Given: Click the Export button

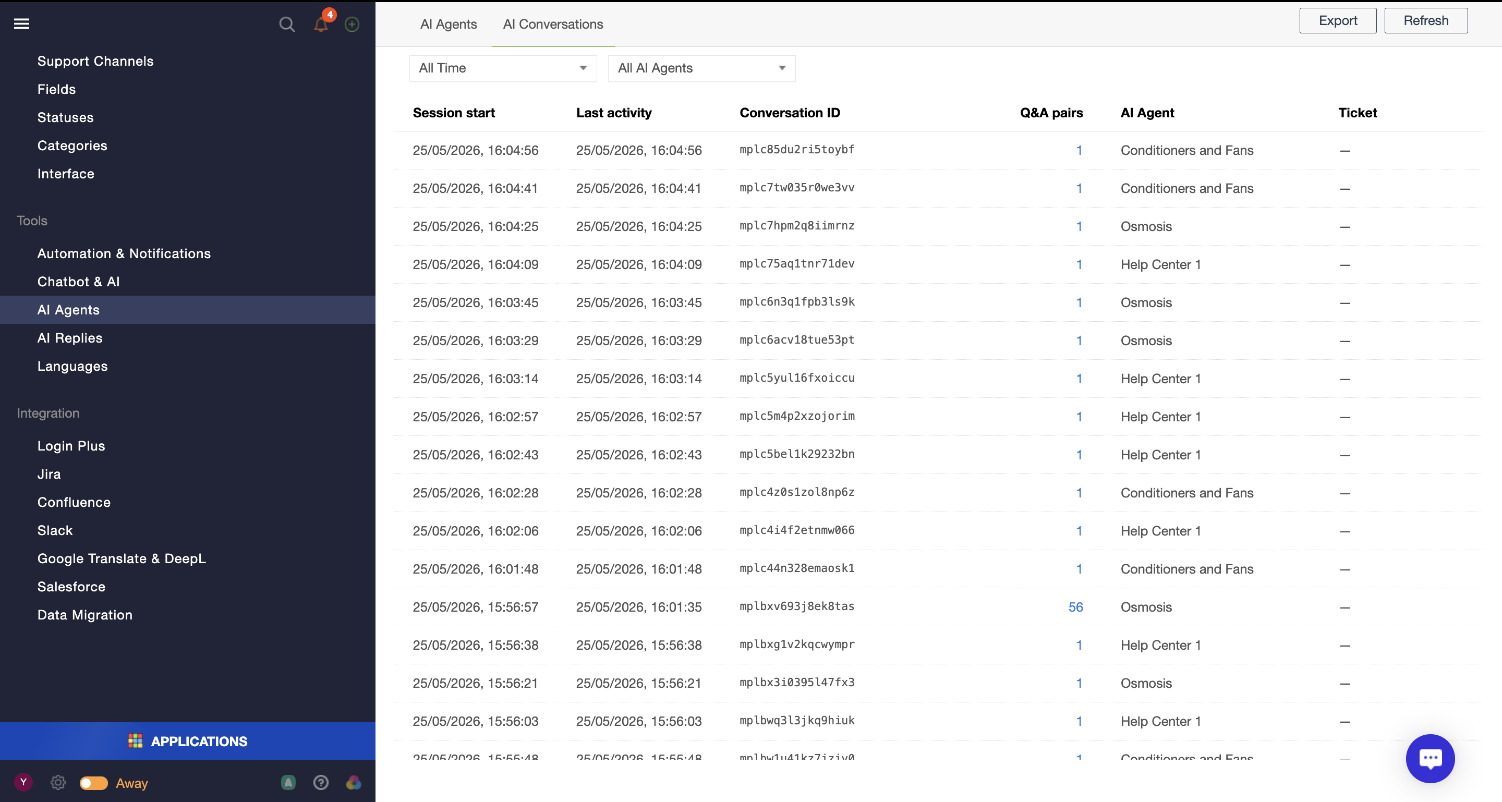Looking at the screenshot, I should [1338, 20].
